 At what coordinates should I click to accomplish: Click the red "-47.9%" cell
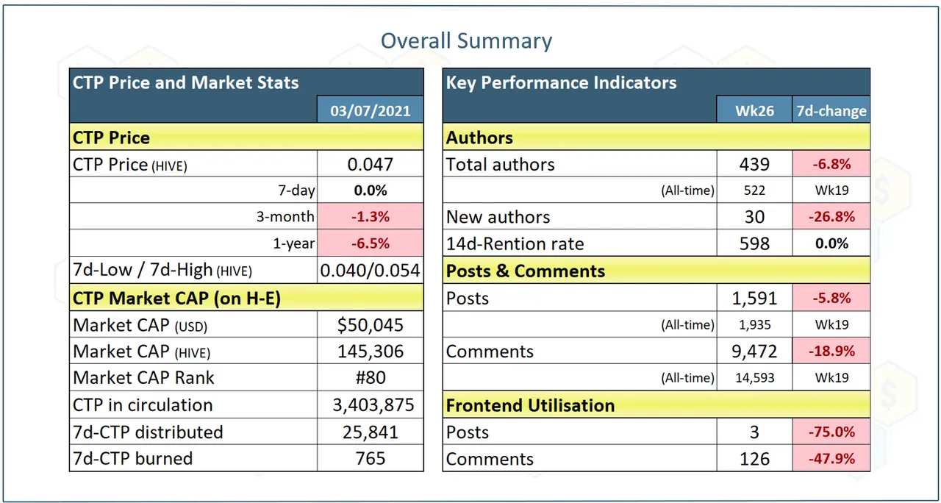831,458
